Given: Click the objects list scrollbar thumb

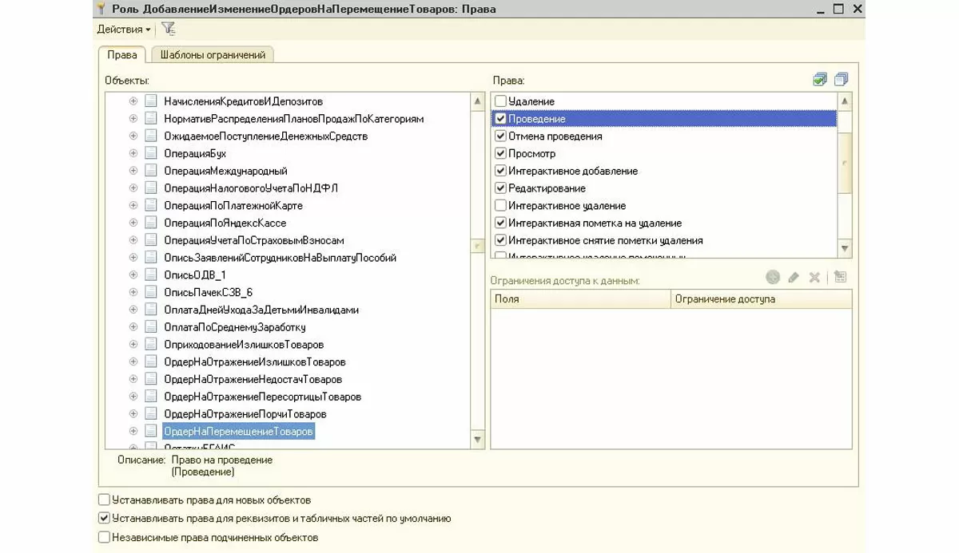Looking at the screenshot, I should click(x=478, y=247).
